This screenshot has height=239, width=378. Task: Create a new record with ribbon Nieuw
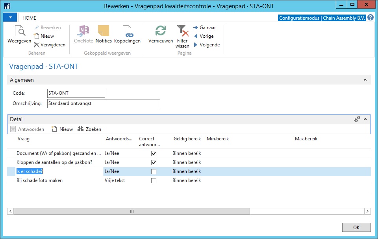pyautogui.click(x=44, y=36)
